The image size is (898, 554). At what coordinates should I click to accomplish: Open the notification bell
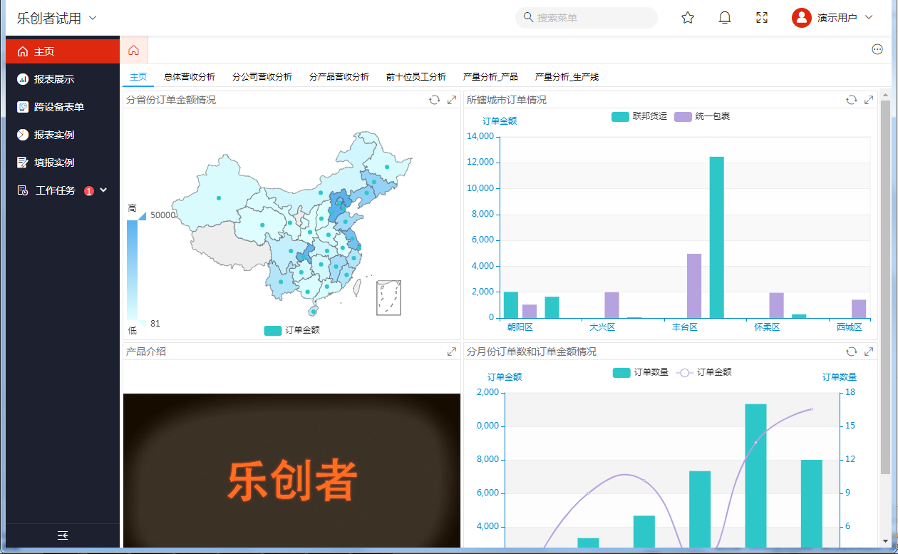(x=725, y=18)
